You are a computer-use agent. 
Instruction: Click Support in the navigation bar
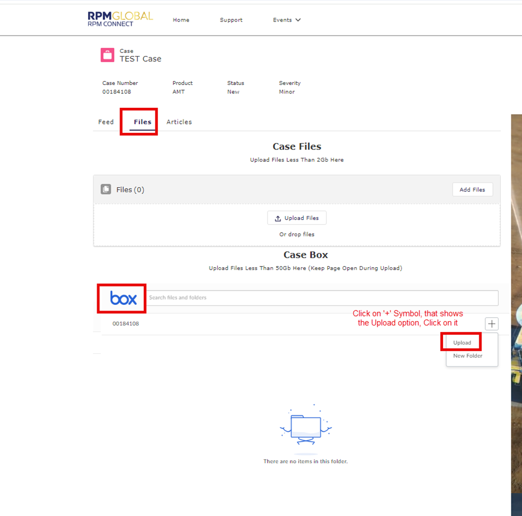(x=231, y=19)
